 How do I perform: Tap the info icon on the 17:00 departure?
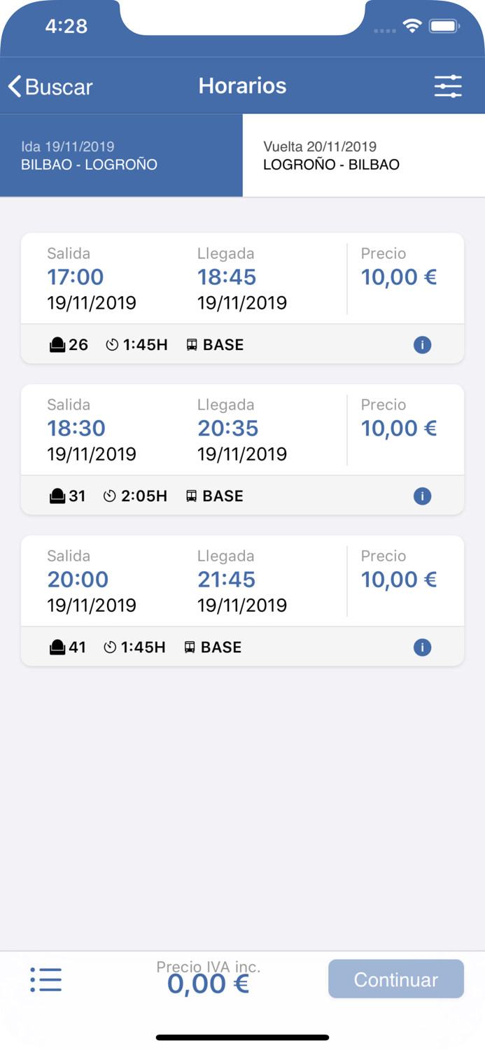[x=422, y=344]
